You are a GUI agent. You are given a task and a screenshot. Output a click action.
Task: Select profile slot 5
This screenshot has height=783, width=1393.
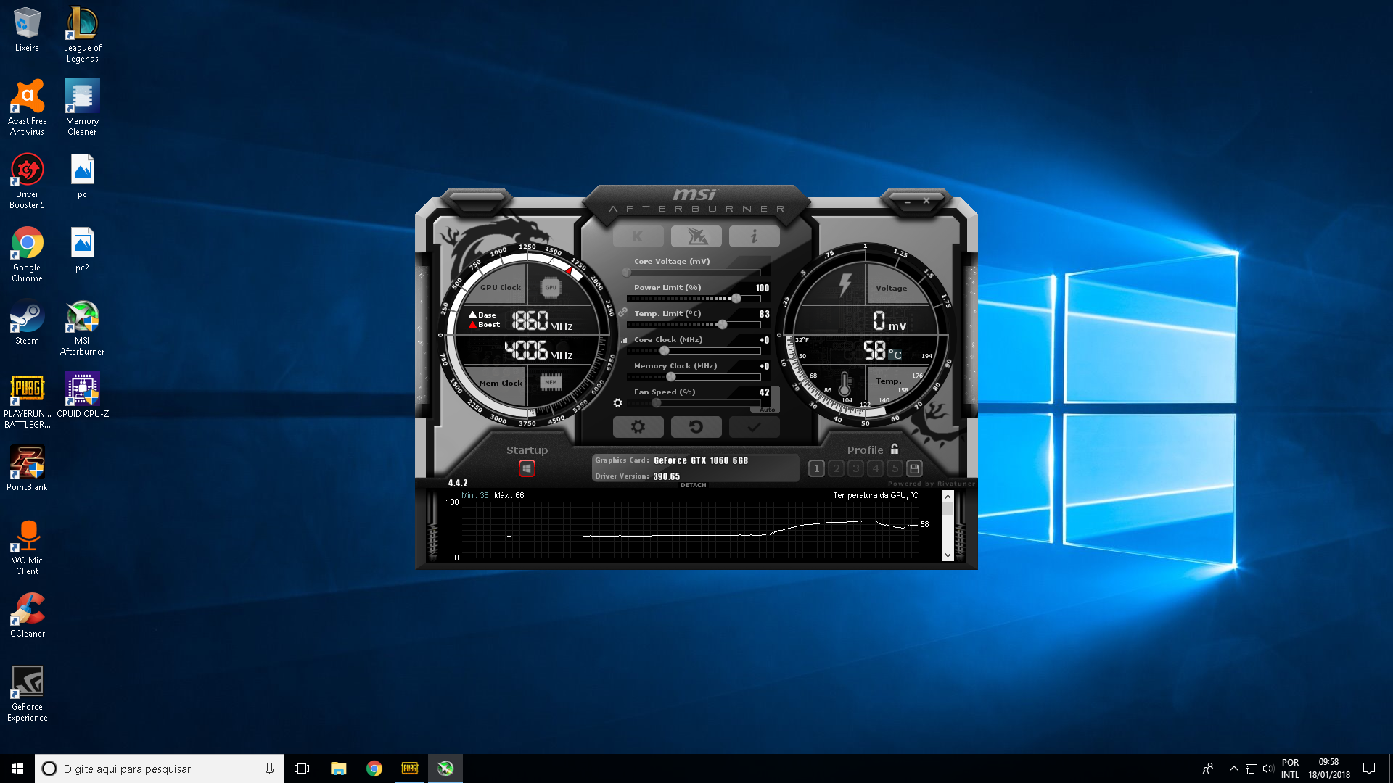point(895,468)
